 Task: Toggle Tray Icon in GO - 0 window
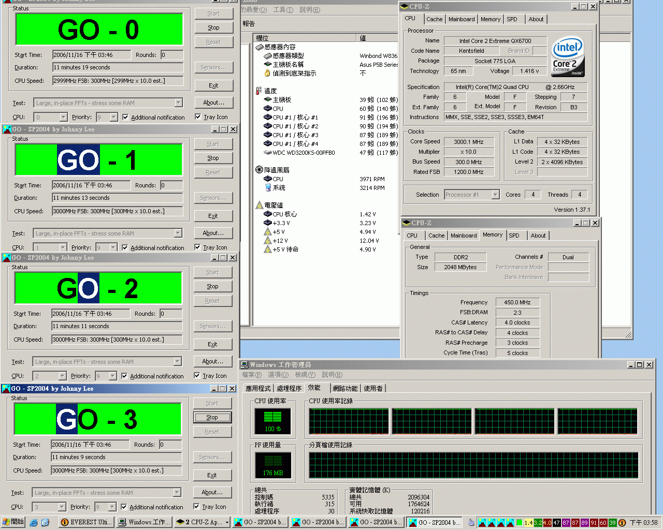tap(198, 116)
